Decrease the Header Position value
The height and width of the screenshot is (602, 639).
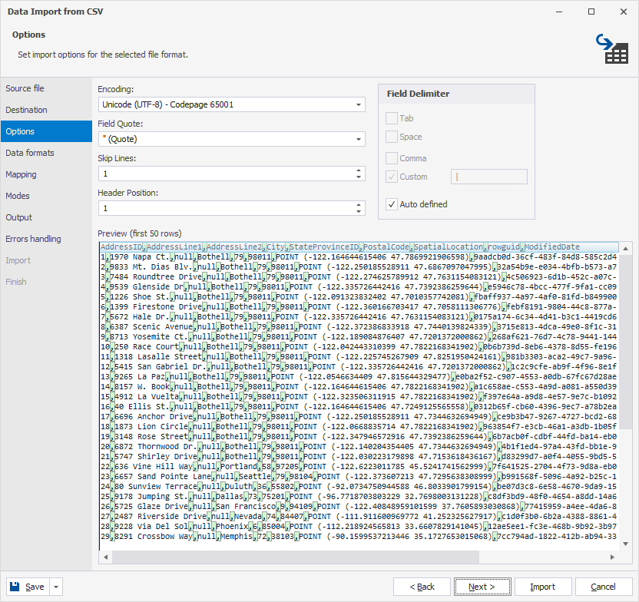point(358,212)
